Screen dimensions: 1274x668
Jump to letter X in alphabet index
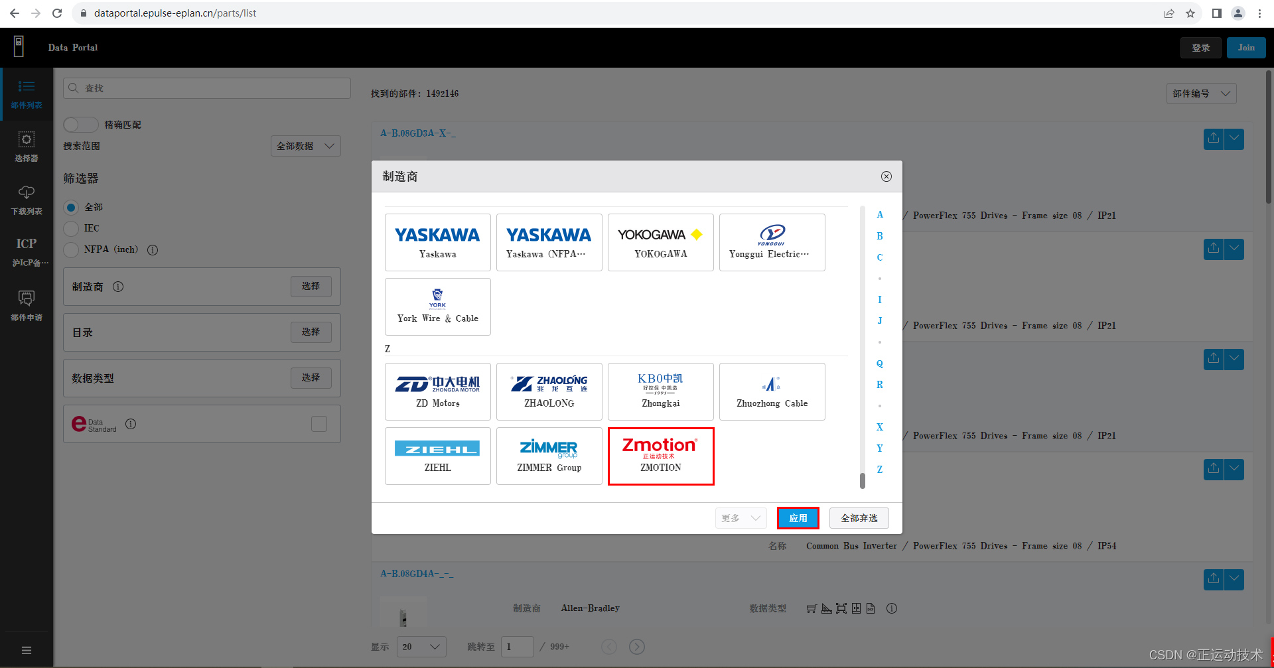pos(880,427)
